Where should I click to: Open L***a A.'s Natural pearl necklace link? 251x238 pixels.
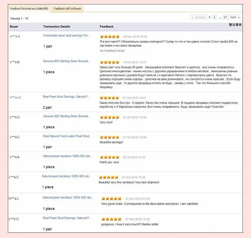click(67, 156)
